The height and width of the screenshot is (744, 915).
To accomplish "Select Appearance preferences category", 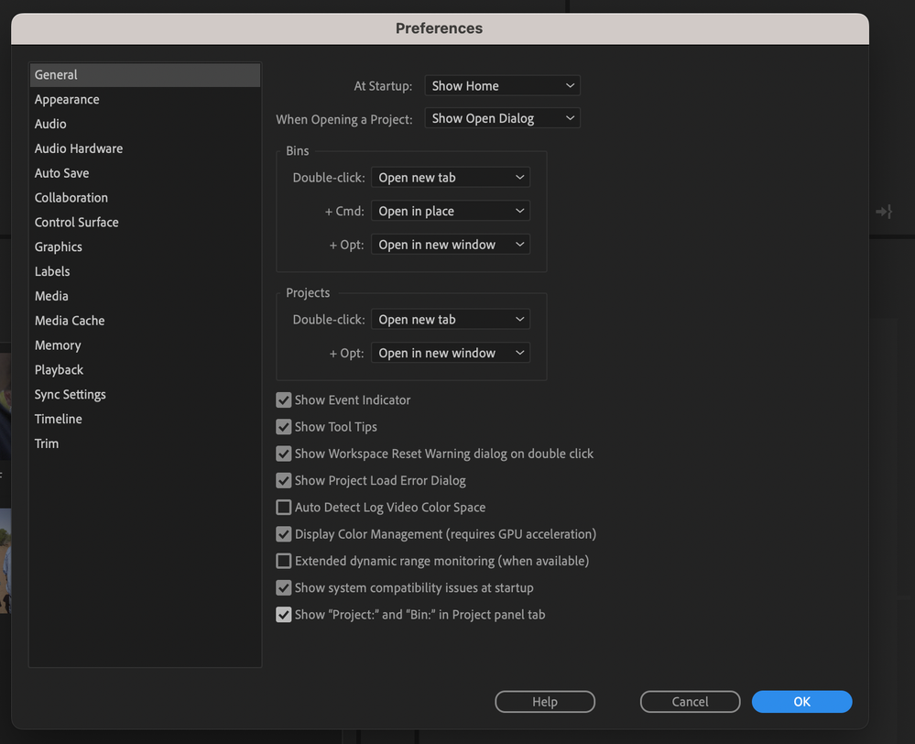I will 67,100.
